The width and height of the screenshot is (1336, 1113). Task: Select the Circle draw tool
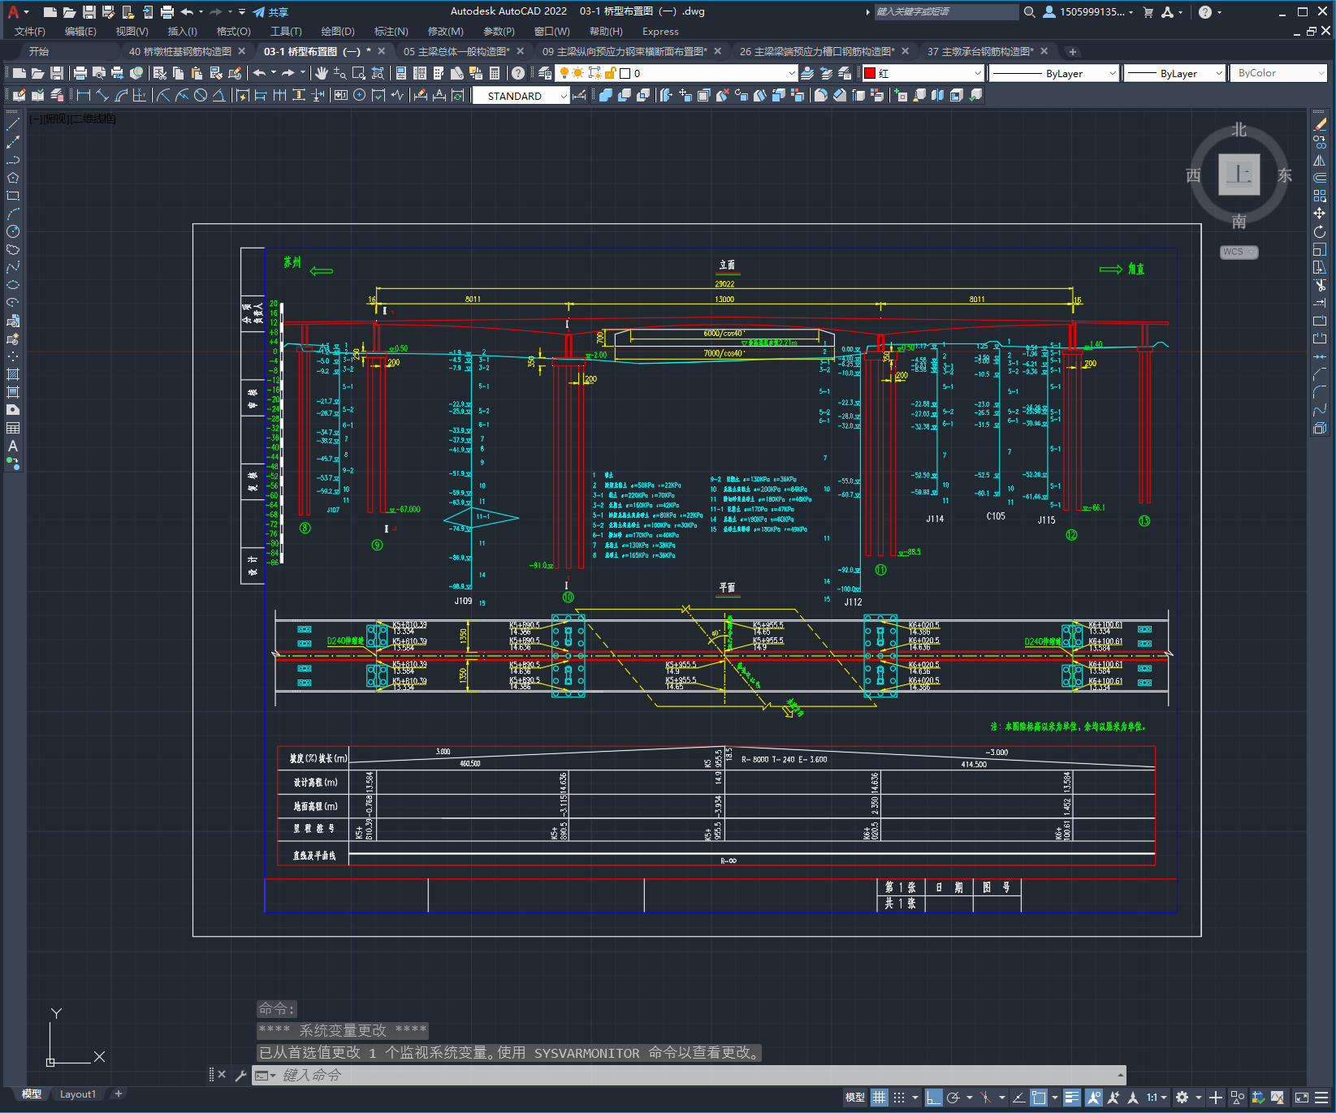pyautogui.click(x=13, y=231)
